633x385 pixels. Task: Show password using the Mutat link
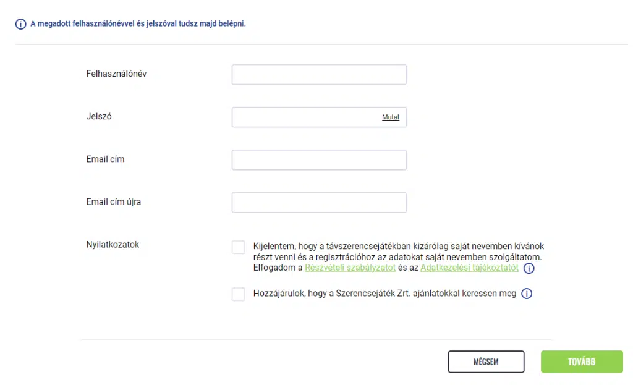point(391,117)
